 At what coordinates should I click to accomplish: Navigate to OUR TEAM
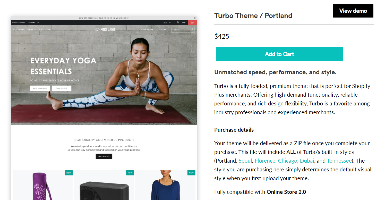point(147,29)
